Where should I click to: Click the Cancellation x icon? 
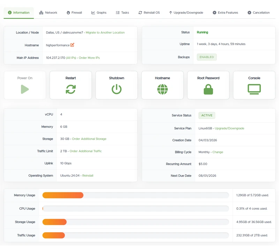pos(249,13)
